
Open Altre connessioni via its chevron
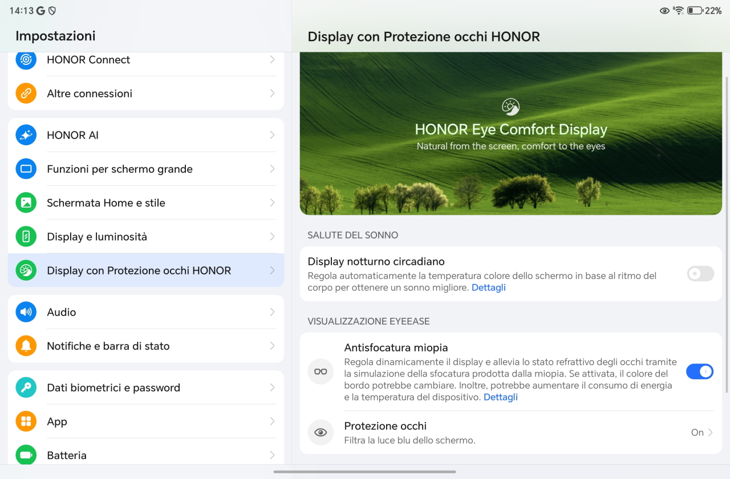272,93
